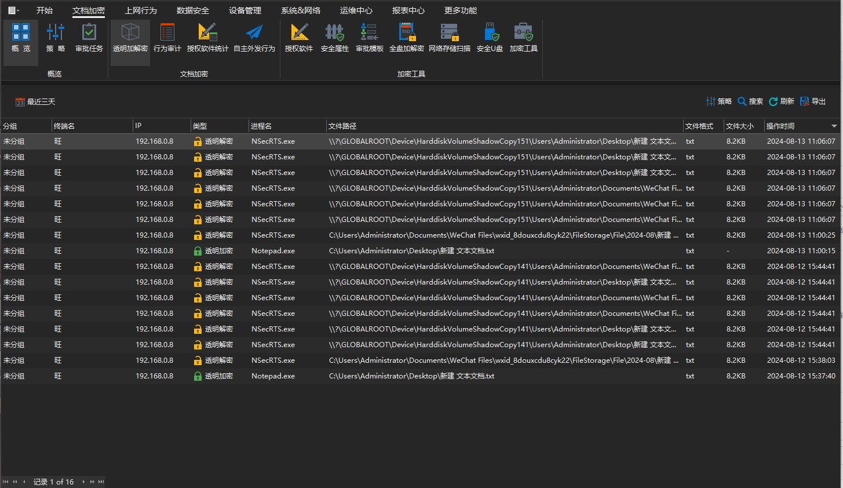Open the 安全U盘 secure USB icon
The height and width of the screenshot is (488, 843).
[490, 38]
